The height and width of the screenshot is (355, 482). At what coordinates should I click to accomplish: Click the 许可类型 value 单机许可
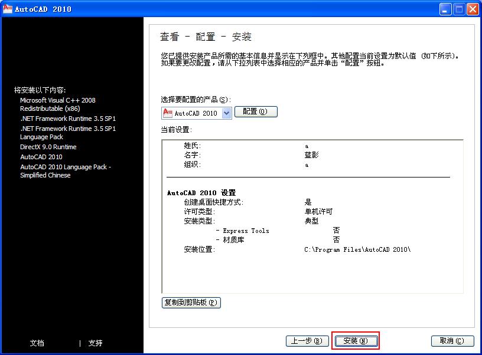tap(318, 211)
